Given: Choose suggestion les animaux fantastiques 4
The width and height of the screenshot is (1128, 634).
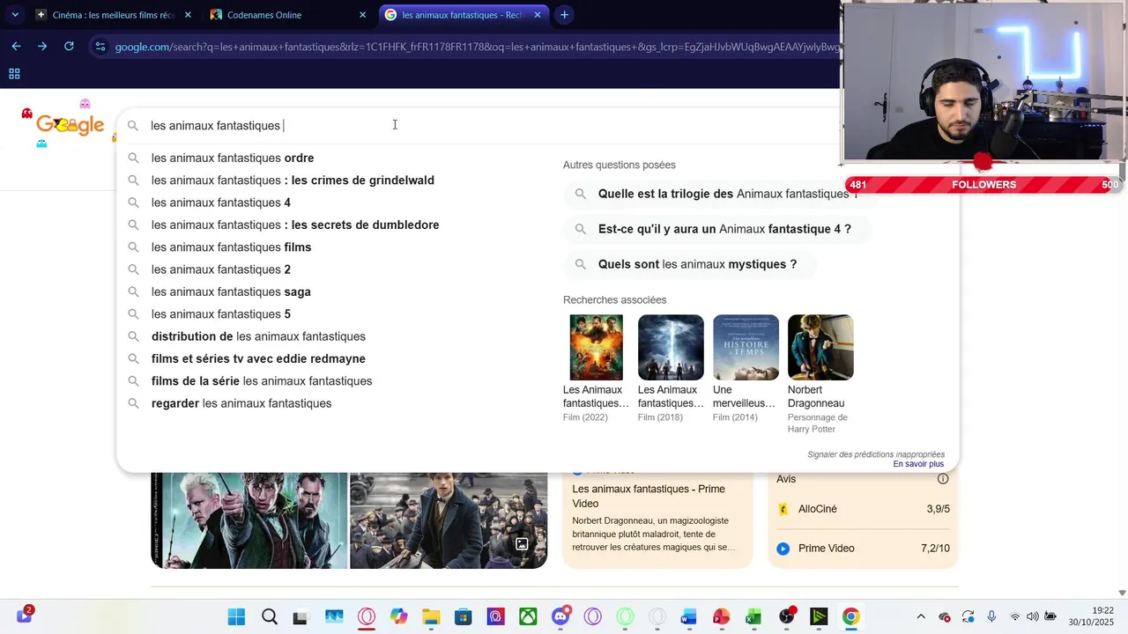Looking at the screenshot, I should pyautogui.click(x=221, y=203).
